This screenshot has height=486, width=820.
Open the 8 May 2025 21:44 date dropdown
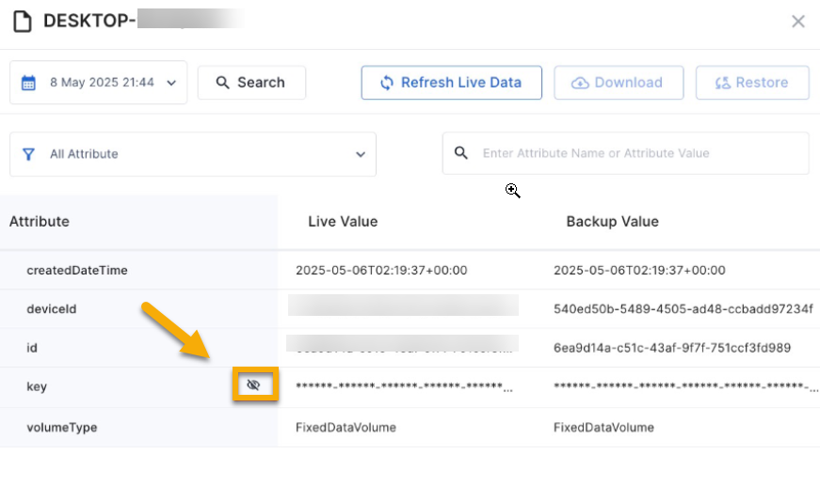[99, 83]
